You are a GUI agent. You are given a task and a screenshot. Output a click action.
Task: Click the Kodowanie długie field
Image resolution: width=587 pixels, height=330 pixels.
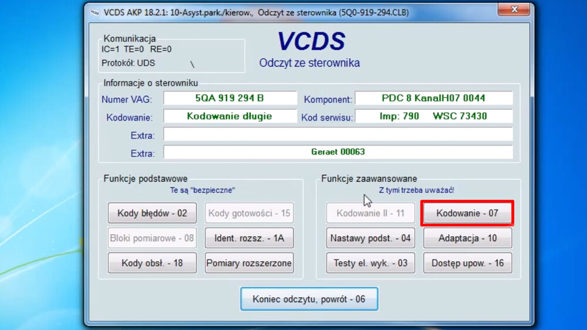pyautogui.click(x=230, y=116)
